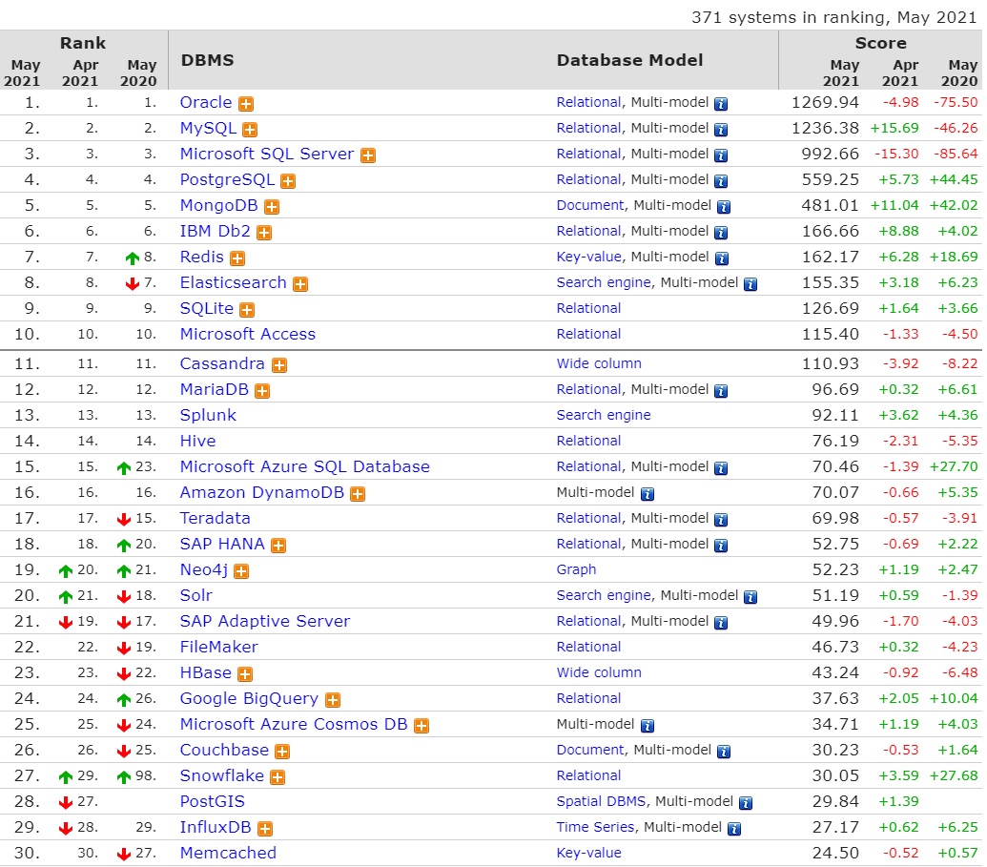Open the Oracle DBMS link
The height and width of the screenshot is (867, 987).
(206, 103)
